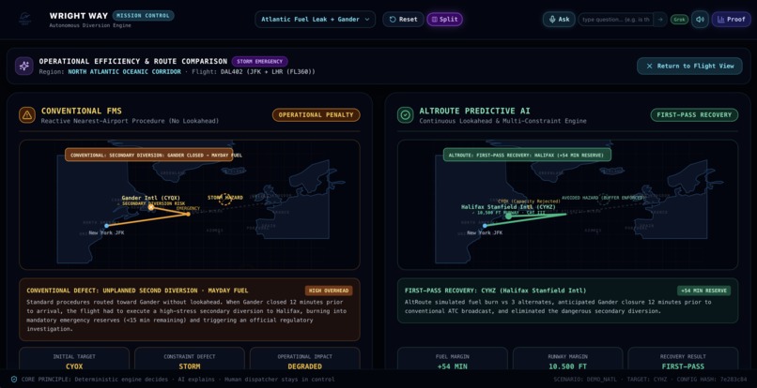Click Return to Flight View
The width and height of the screenshot is (757, 388).
coord(689,66)
